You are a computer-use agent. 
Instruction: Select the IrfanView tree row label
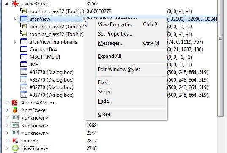pos(40,19)
